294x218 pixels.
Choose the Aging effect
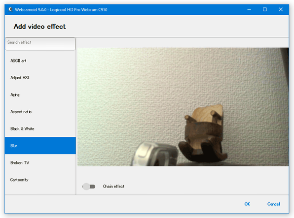tap(40, 94)
